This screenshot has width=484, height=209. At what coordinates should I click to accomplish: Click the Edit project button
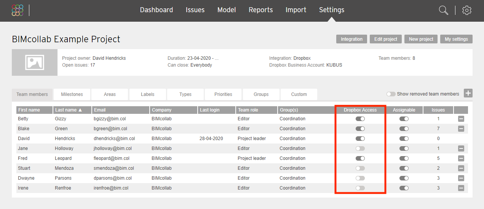[x=386, y=39]
